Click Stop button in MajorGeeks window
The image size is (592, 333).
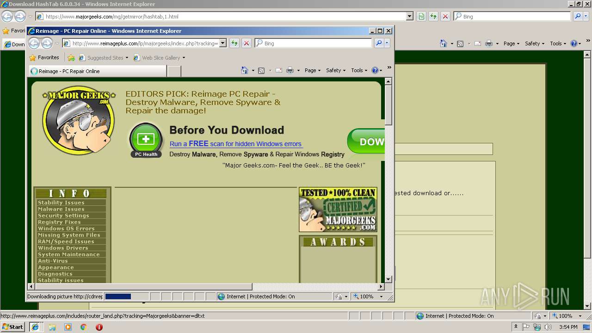445,16
